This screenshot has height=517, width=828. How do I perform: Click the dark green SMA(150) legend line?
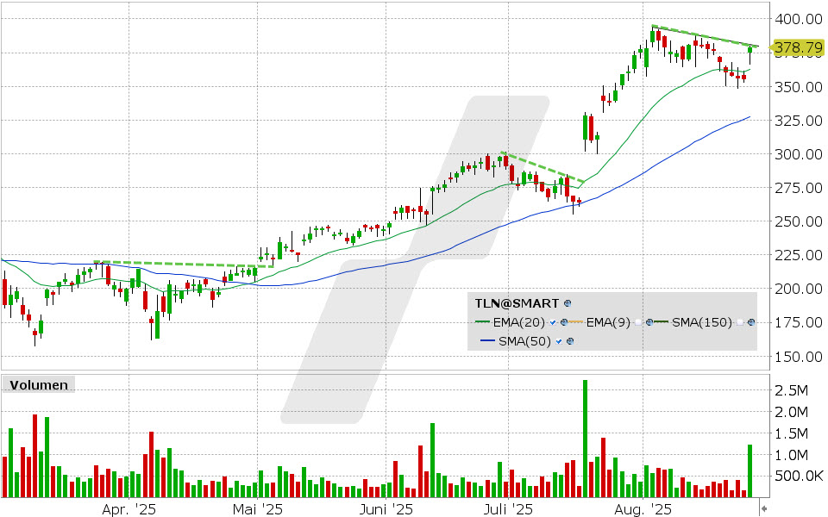(662, 321)
